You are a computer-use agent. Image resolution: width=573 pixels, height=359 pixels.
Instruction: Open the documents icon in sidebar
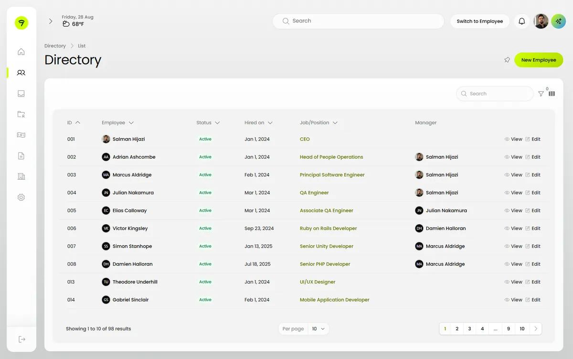point(21,156)
